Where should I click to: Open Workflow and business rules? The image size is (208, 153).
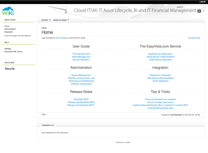[x=81, y=78]
